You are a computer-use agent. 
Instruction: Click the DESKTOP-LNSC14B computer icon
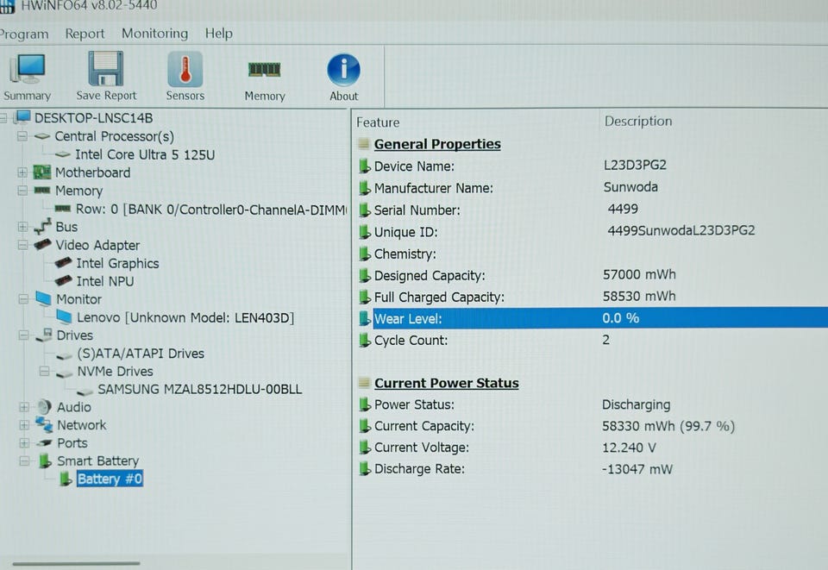click(22, 116)
